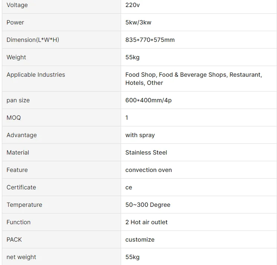Click the MOQ row label
This screenshot has width=277, height=265.
tap(14, 118)
